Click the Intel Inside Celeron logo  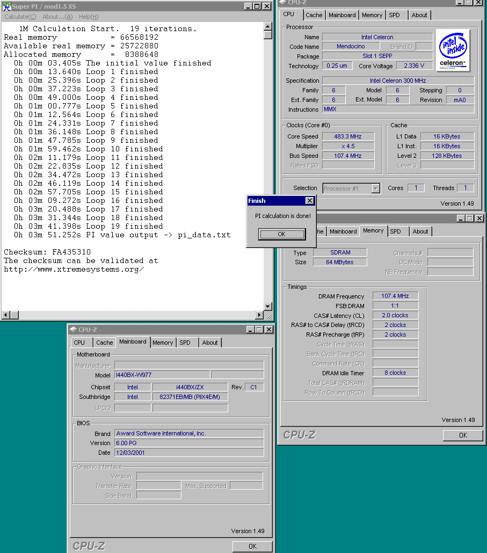coord(453,50)
